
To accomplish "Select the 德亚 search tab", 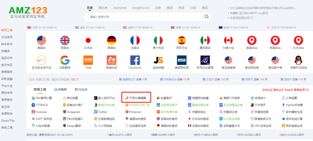I will (x=205, y=8).
